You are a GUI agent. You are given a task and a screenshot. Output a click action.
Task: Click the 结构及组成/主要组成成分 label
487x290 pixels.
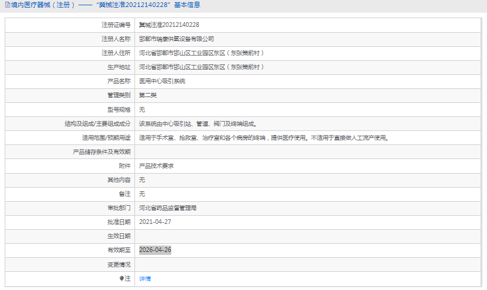[98, 123]
